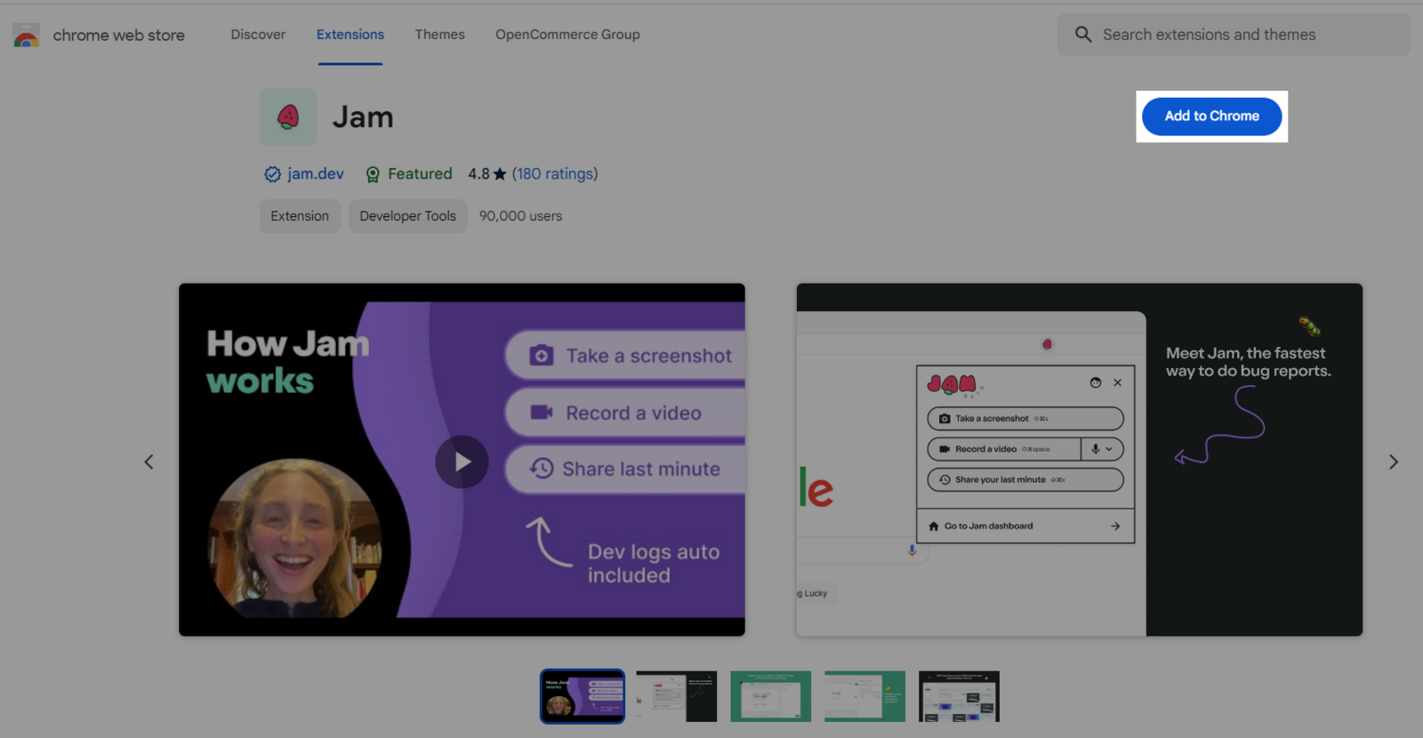This screenshot has width=1423, height=738.
Task: Click the Chrome Web Store logo
Action: click(x=27, y=36)
